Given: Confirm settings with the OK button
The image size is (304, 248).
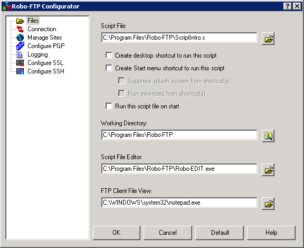Looking at the screenshot, I should click(x=117, y=233).
